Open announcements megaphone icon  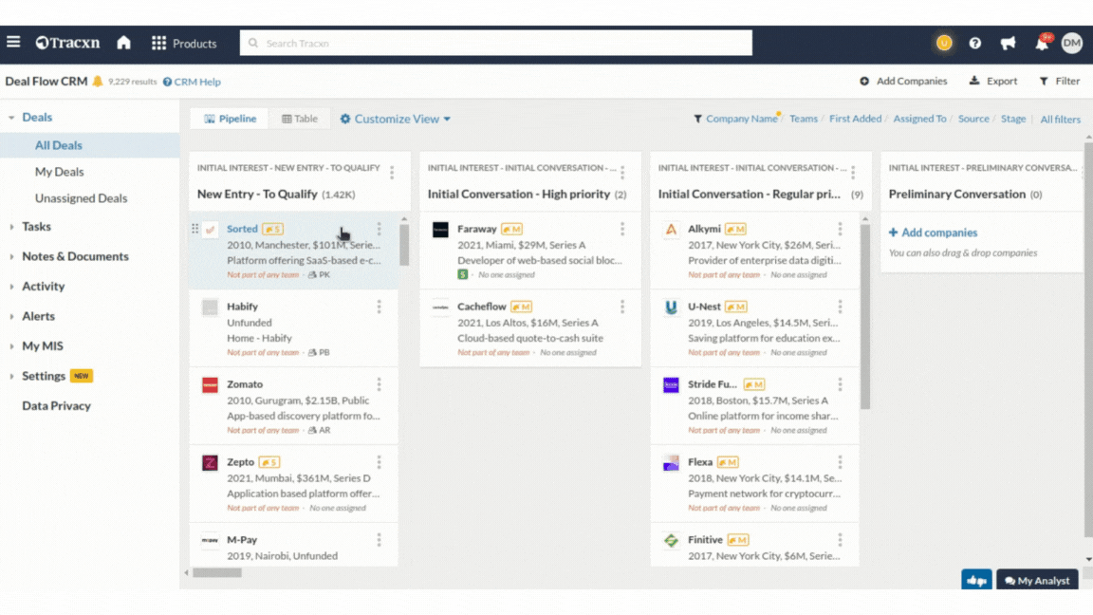click(1008, 43)
